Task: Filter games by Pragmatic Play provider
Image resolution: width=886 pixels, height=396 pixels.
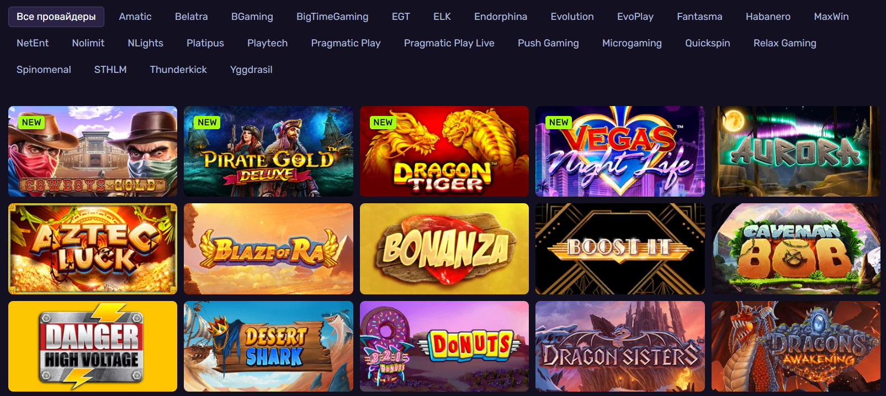Action: (x=346, y=43)
